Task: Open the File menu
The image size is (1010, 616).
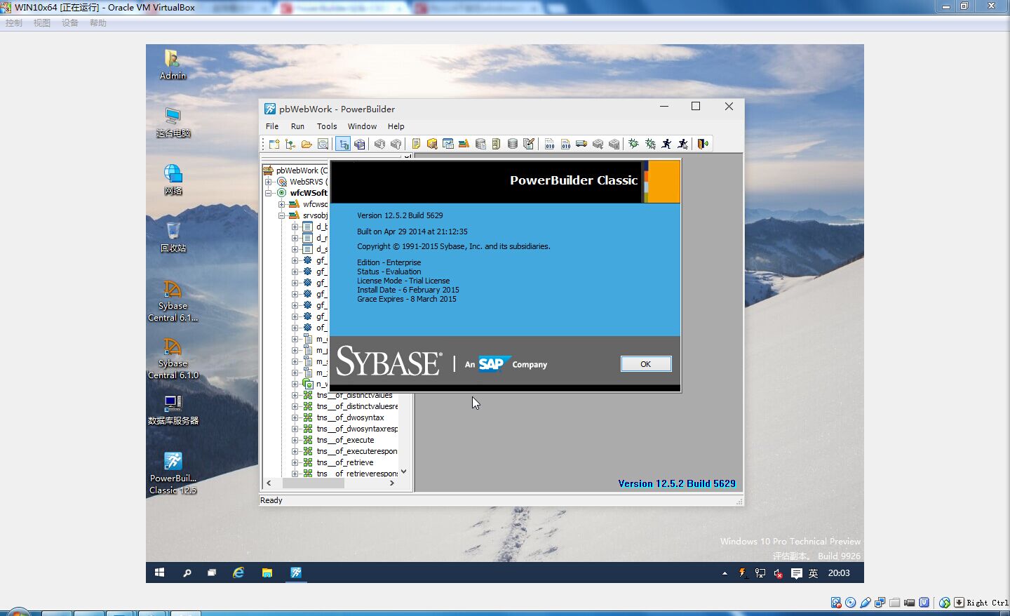Action: [272, 126]
